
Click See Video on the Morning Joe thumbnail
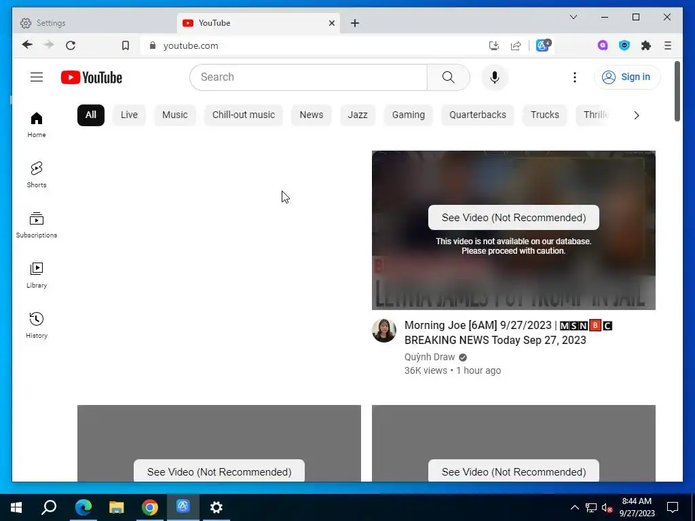click(x=513, y=218)
